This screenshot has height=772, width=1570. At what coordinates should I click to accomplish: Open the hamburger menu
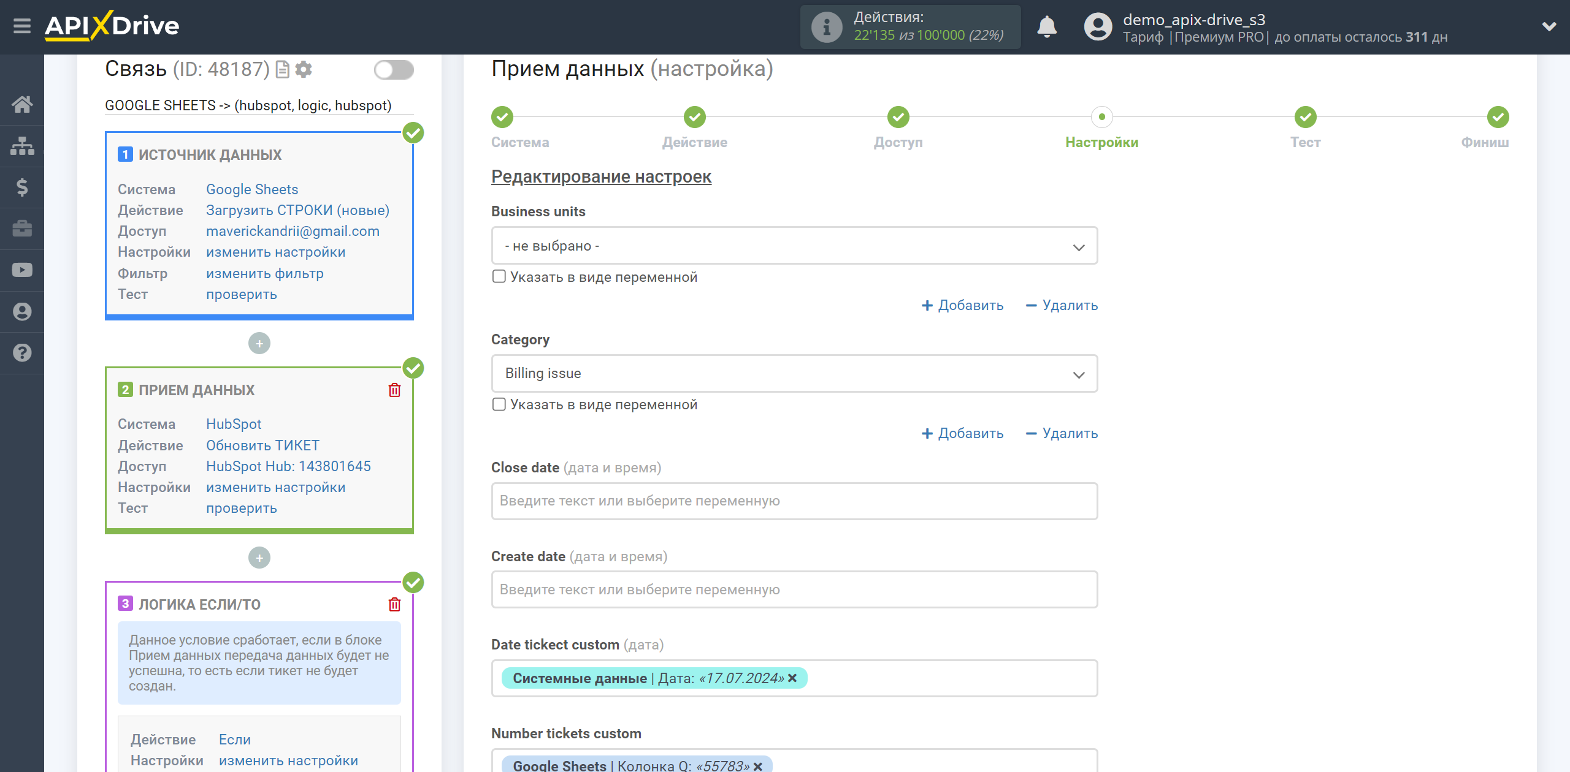(22, 26)
